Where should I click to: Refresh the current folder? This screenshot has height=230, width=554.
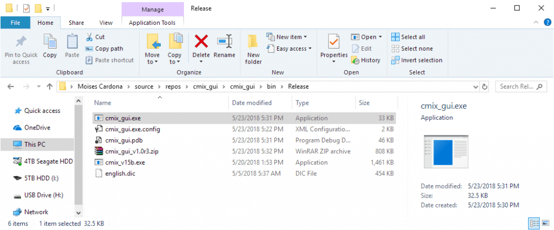click(485, 87)
